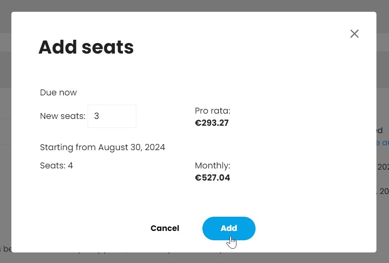Focus the seat count field showing 3
This screenshot has height=263, width=389.
[112, 116]
